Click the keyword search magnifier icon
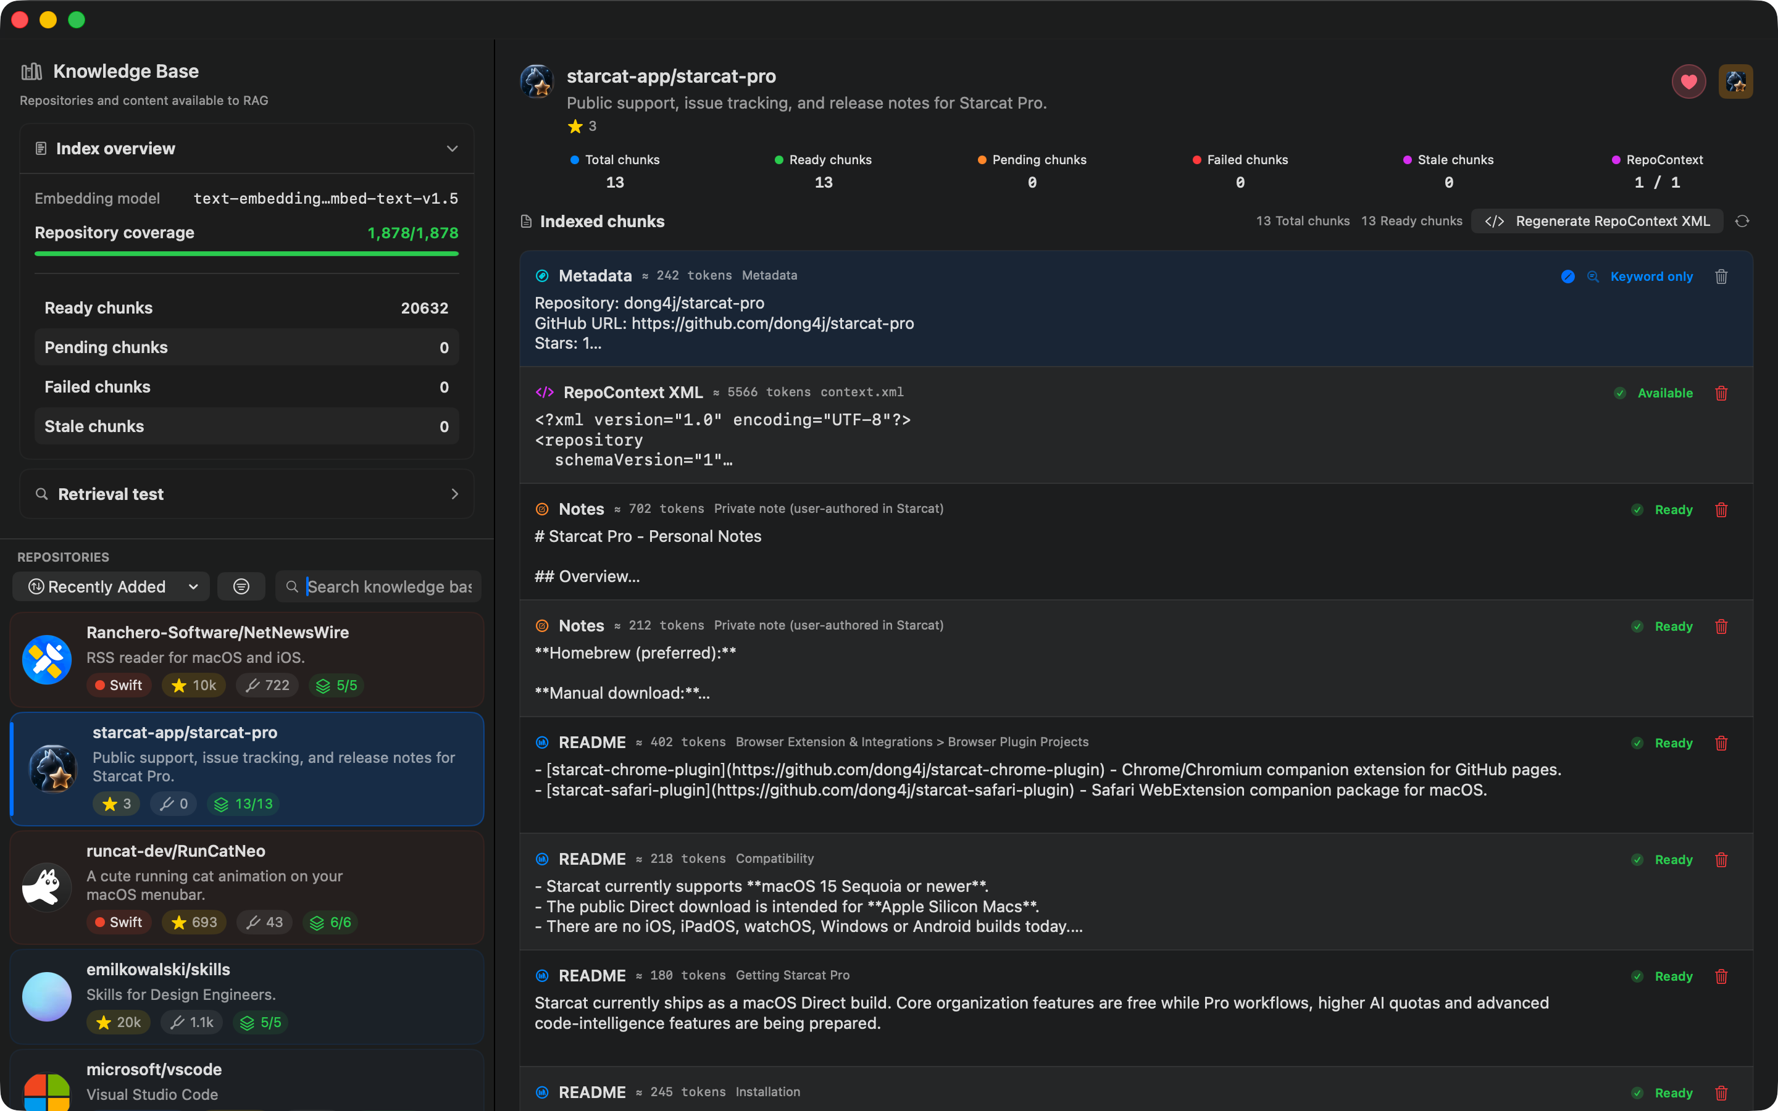 click(x=1593, y=277)
